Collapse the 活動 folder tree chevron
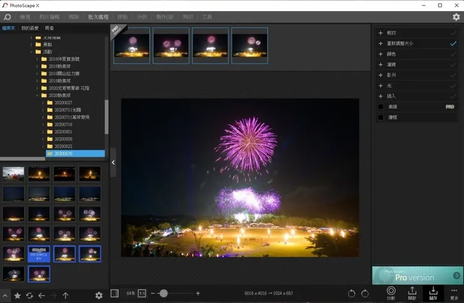464x303 pixels. pyautogui.click(x=31, y=52)
